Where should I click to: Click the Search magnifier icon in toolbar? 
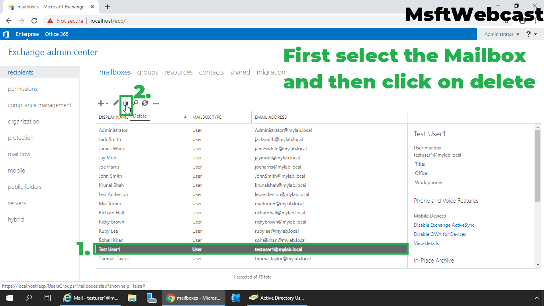pos(136,103)
